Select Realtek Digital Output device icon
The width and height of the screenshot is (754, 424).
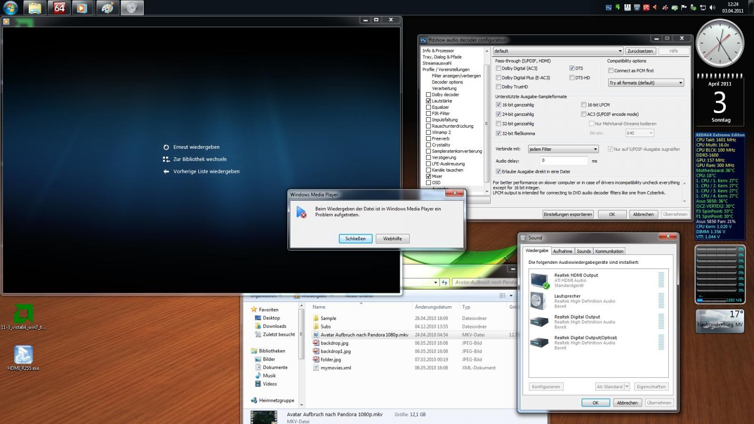pos(540,322)
